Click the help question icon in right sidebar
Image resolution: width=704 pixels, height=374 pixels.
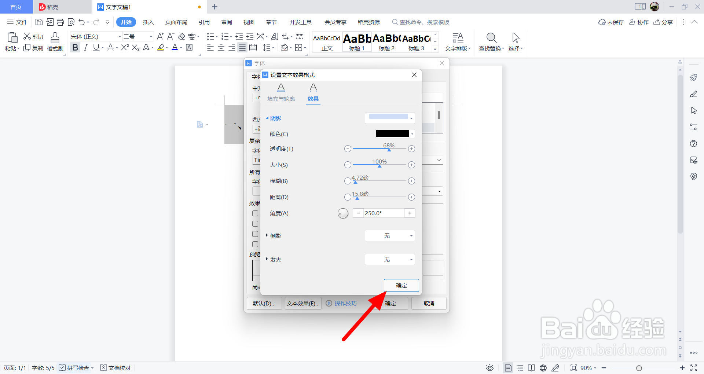(x=694, y=143)
